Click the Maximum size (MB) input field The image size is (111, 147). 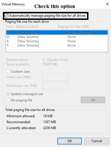(55, 86)
